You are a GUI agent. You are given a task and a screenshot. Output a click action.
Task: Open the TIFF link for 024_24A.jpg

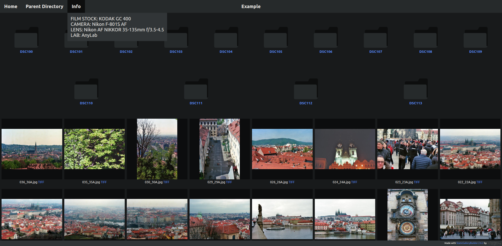coord(354,182)
